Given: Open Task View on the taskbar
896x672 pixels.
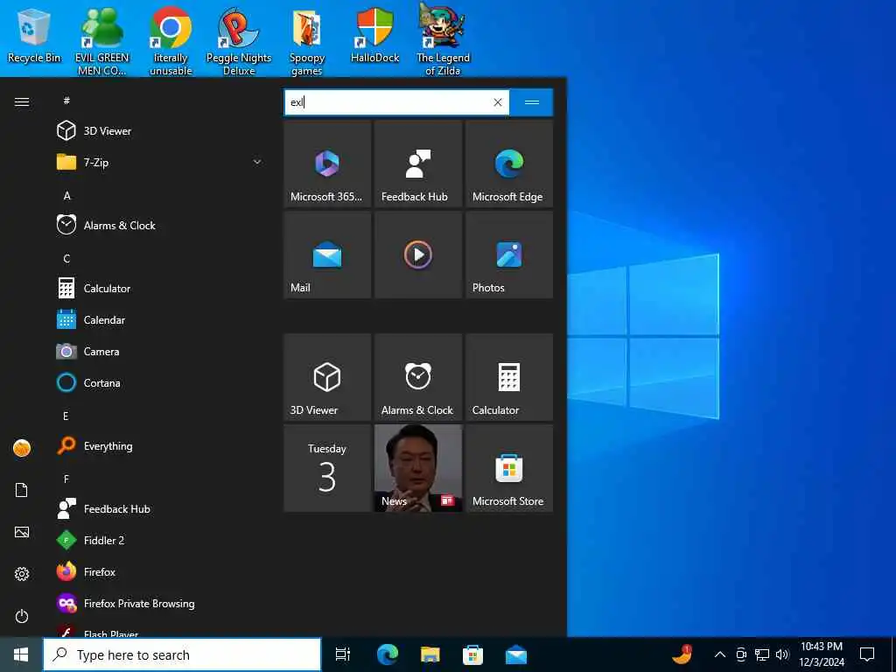Looking at the screenshot, I should click(x=343, y=654).
